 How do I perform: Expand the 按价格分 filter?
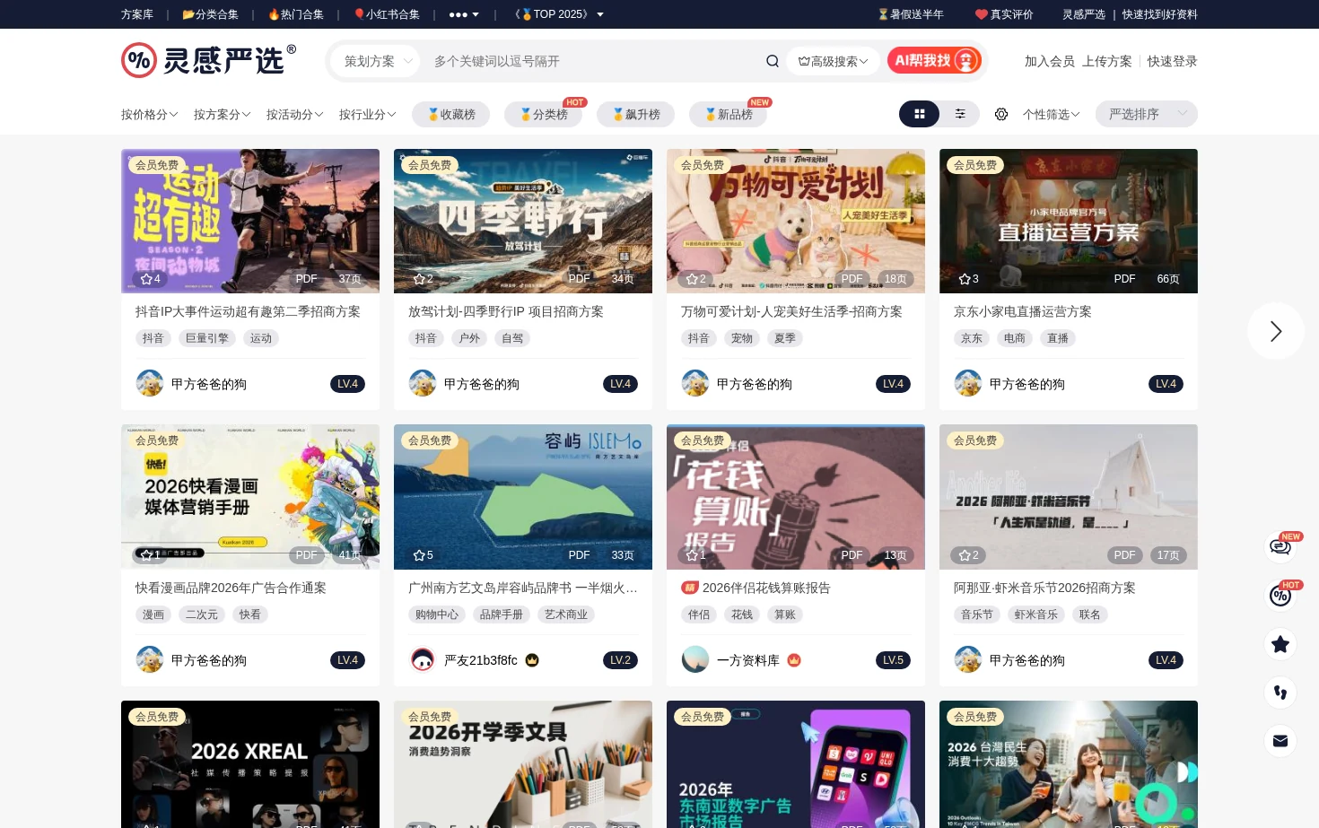150,114
